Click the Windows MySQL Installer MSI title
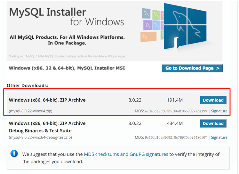 pyautogui.click(x=67, y=68)
